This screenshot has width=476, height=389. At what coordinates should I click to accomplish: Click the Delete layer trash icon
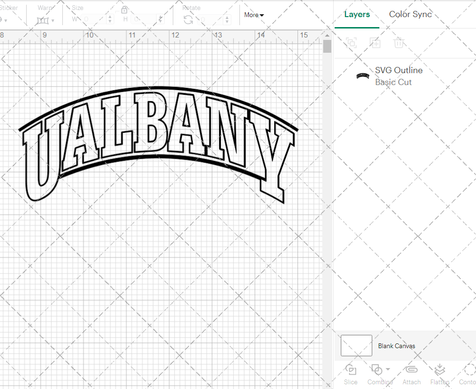click(400, 43)
